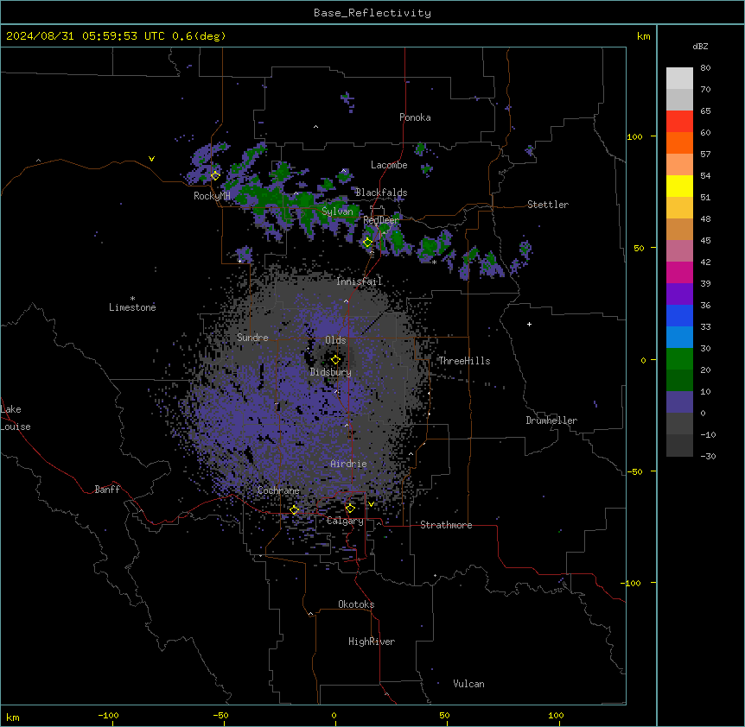This screenshot has width=745, height=727.
Task: Select the RedDeer city label
Action: point(381,220)
